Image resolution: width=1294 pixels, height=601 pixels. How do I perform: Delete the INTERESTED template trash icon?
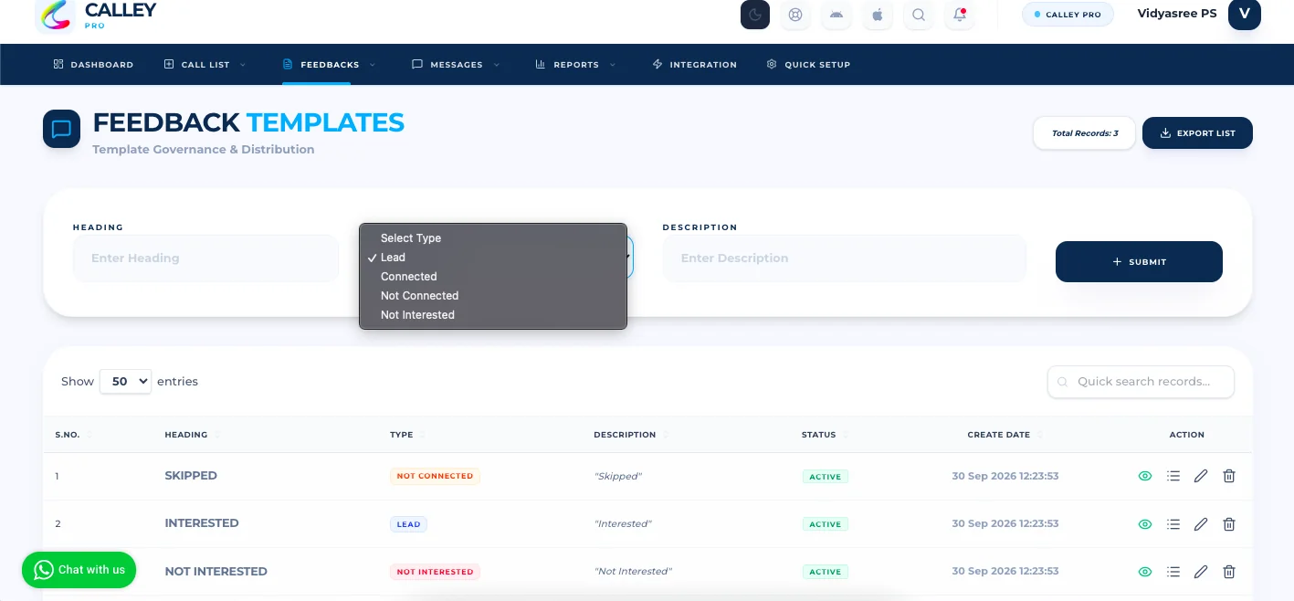click(1229, 524)
